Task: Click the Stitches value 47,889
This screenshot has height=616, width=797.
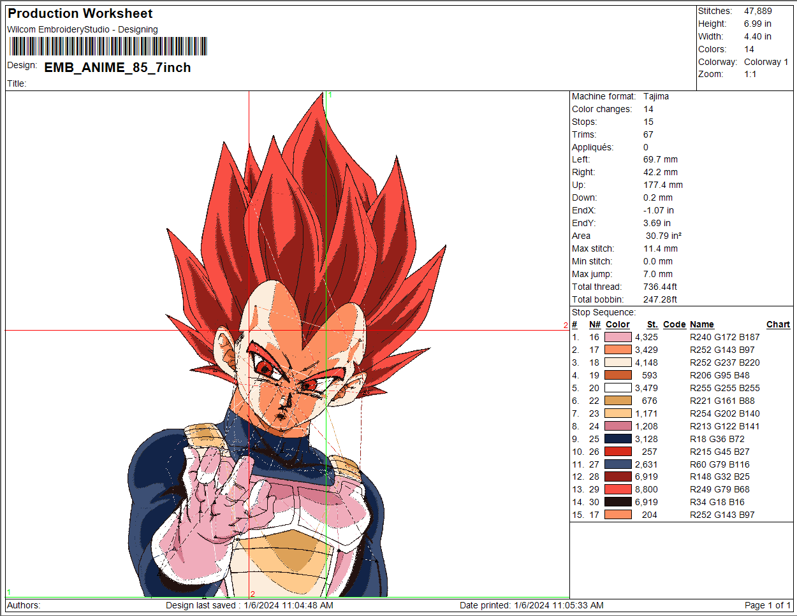Action: pyautogui.click(x=757, y=11)
